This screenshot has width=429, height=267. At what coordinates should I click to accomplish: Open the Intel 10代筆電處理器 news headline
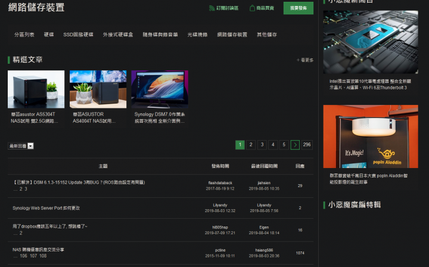370,84
